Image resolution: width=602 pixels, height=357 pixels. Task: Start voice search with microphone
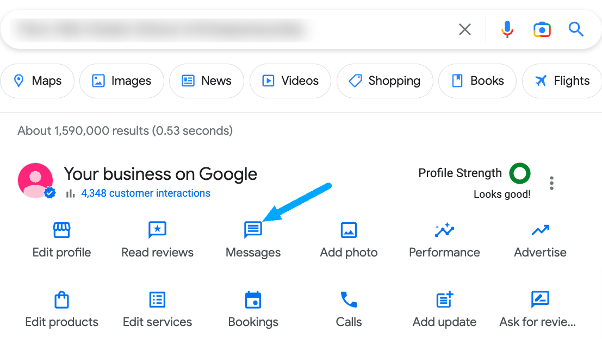pos(507,29)
